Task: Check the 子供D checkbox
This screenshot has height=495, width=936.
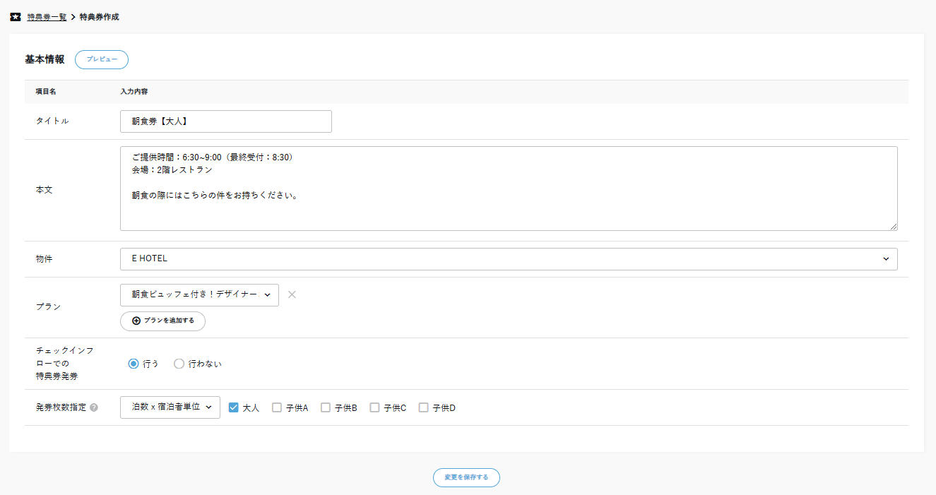Action: click(424, 407)
